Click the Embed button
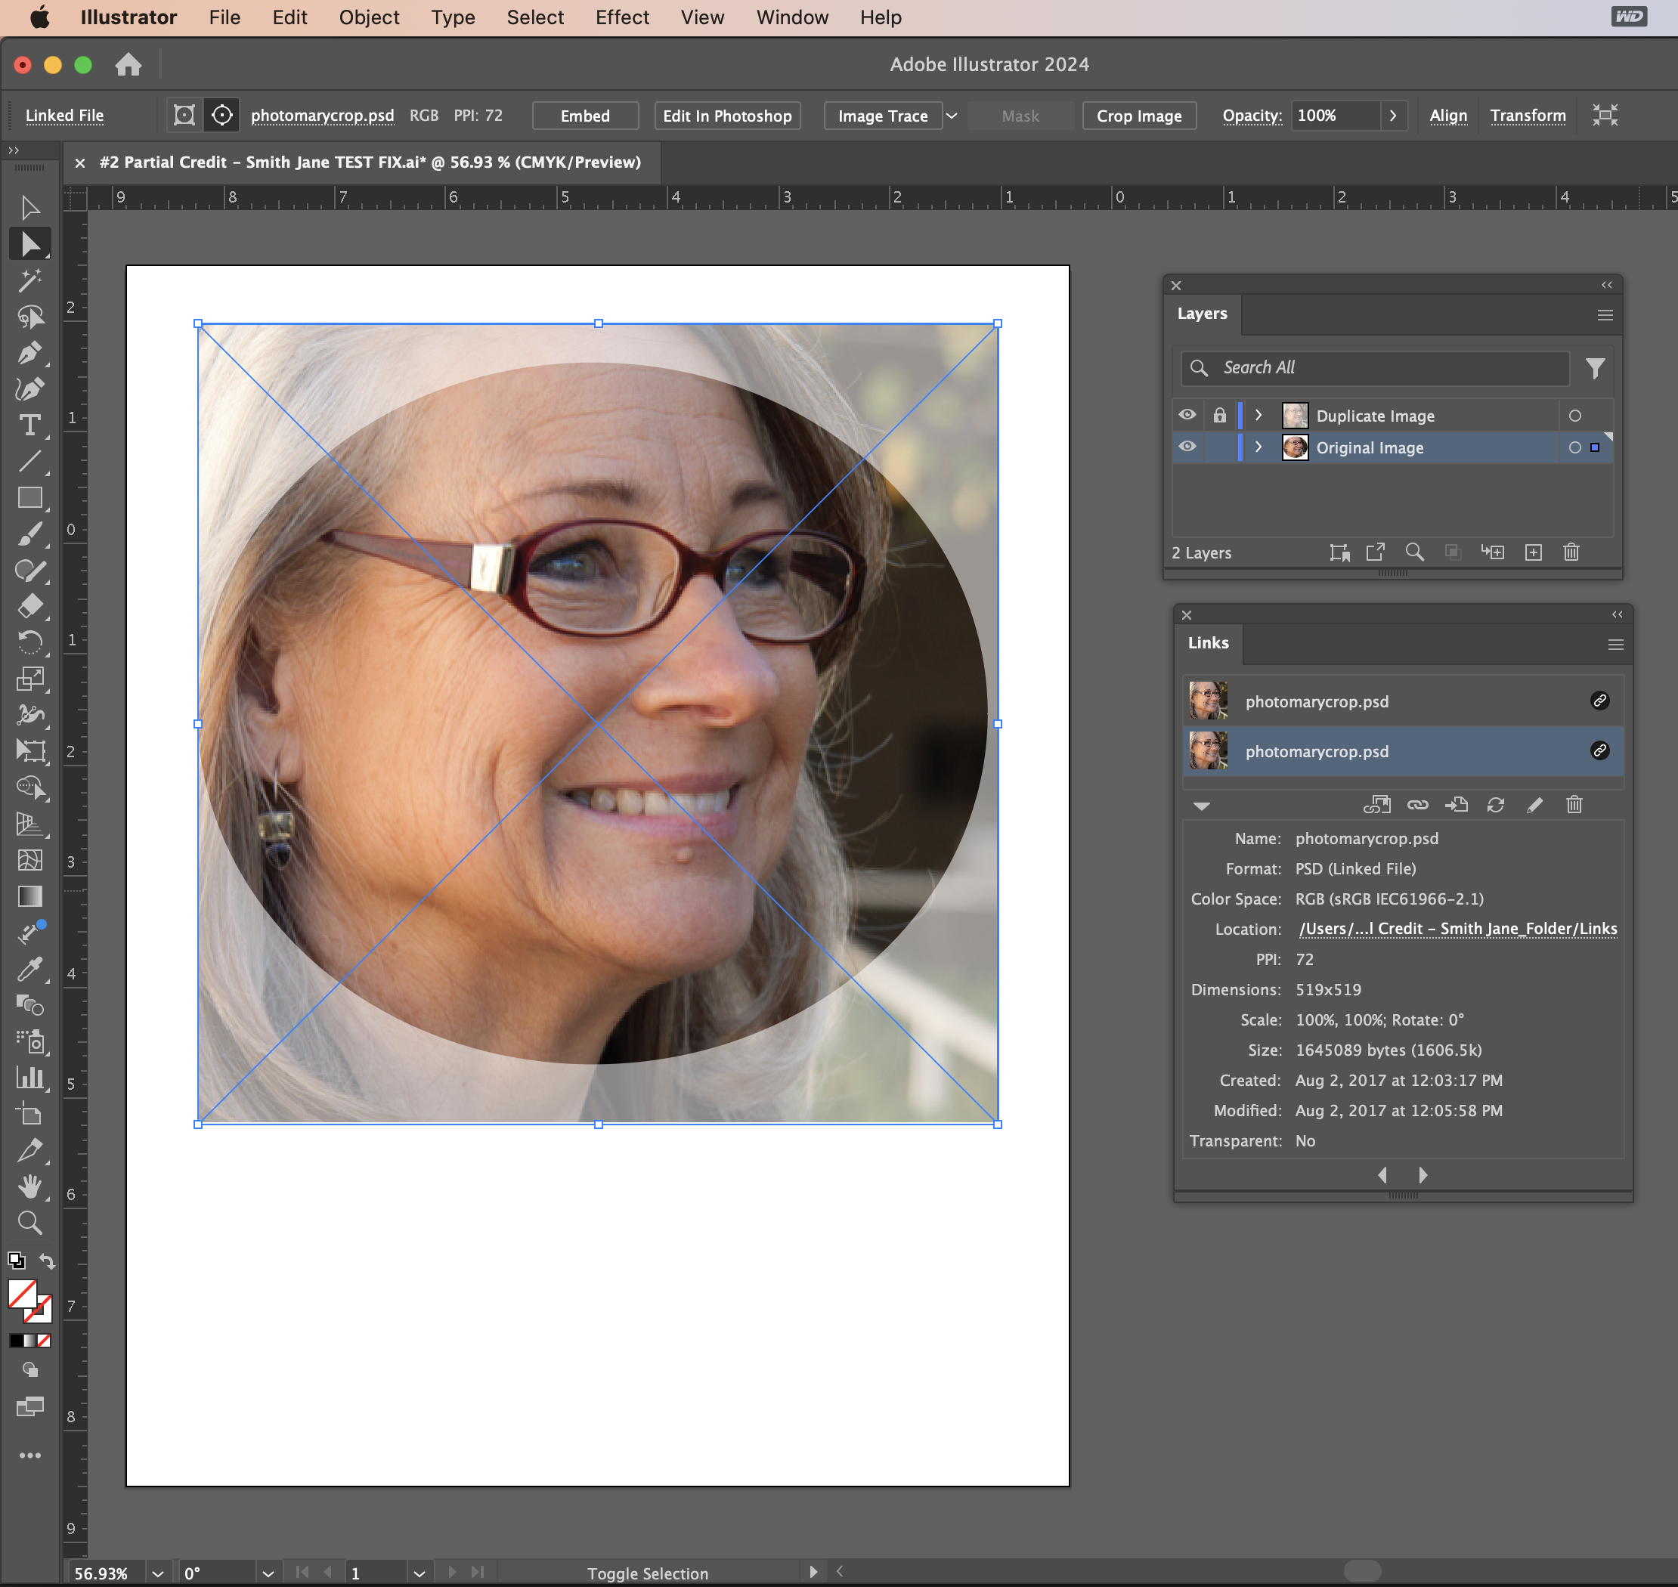 [585, 116]
